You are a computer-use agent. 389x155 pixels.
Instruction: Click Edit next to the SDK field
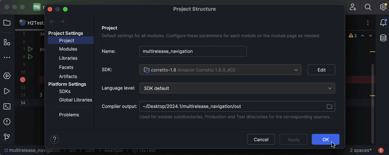pyautogui.click(x=321, y=69)
